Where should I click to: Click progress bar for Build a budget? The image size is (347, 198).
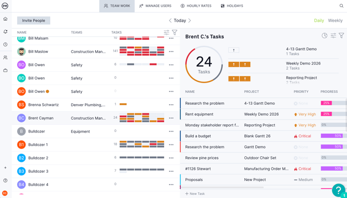point(332,136)
